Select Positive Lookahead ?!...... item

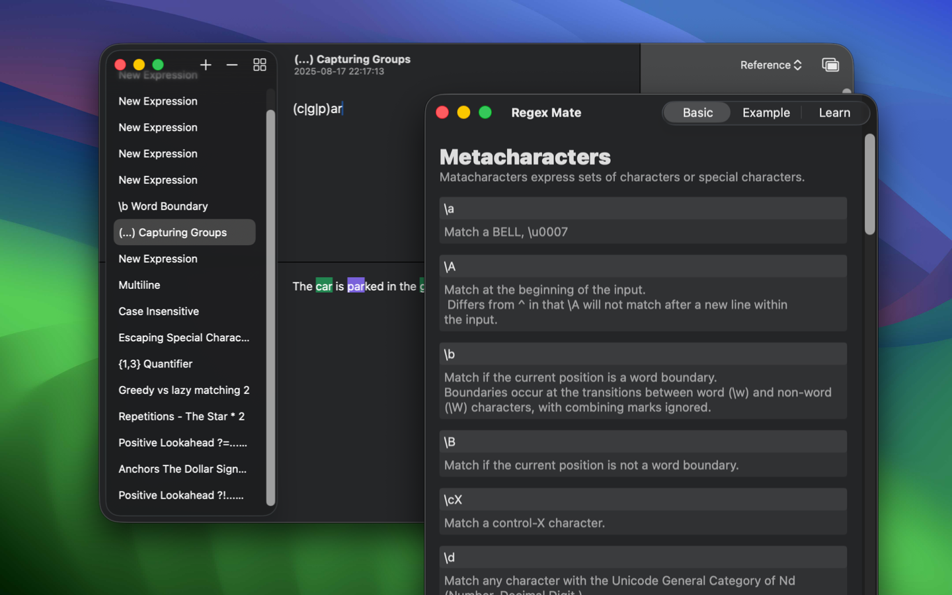point(185,495)
